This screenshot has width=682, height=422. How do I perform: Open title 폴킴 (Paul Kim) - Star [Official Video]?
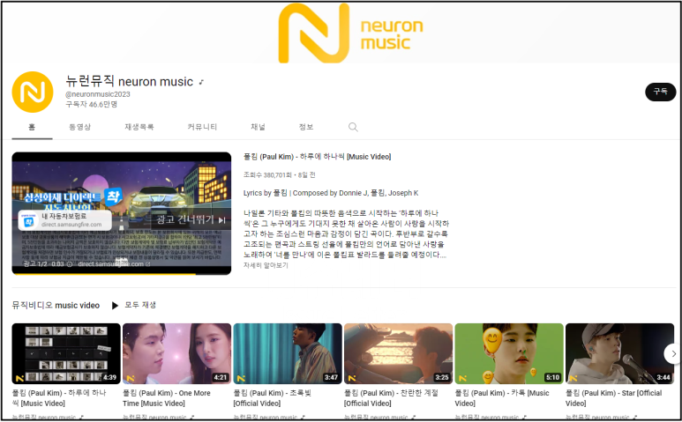(x=614, y=397)
